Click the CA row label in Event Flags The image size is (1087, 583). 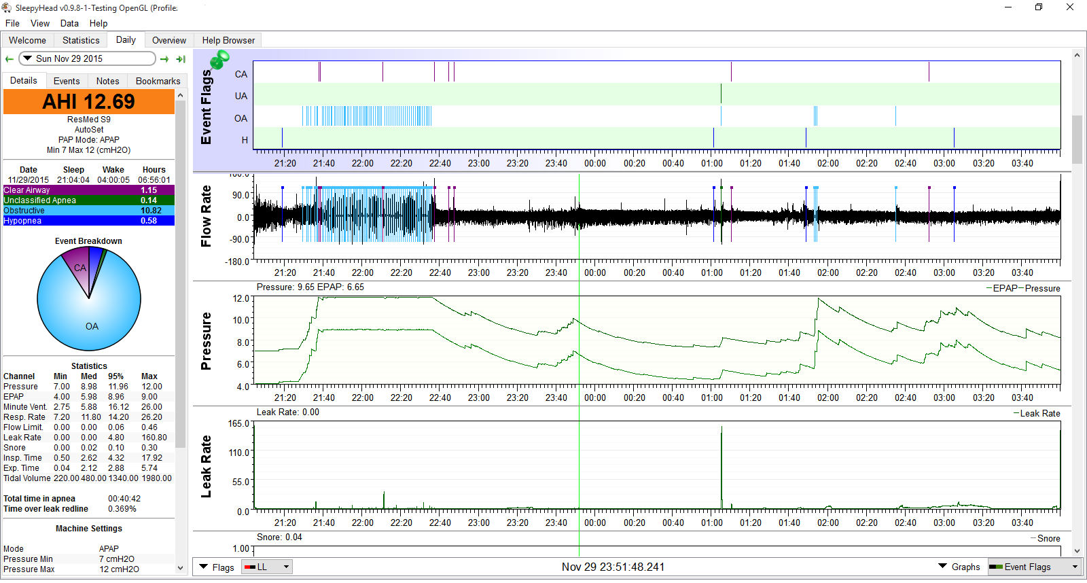point(241,74)
